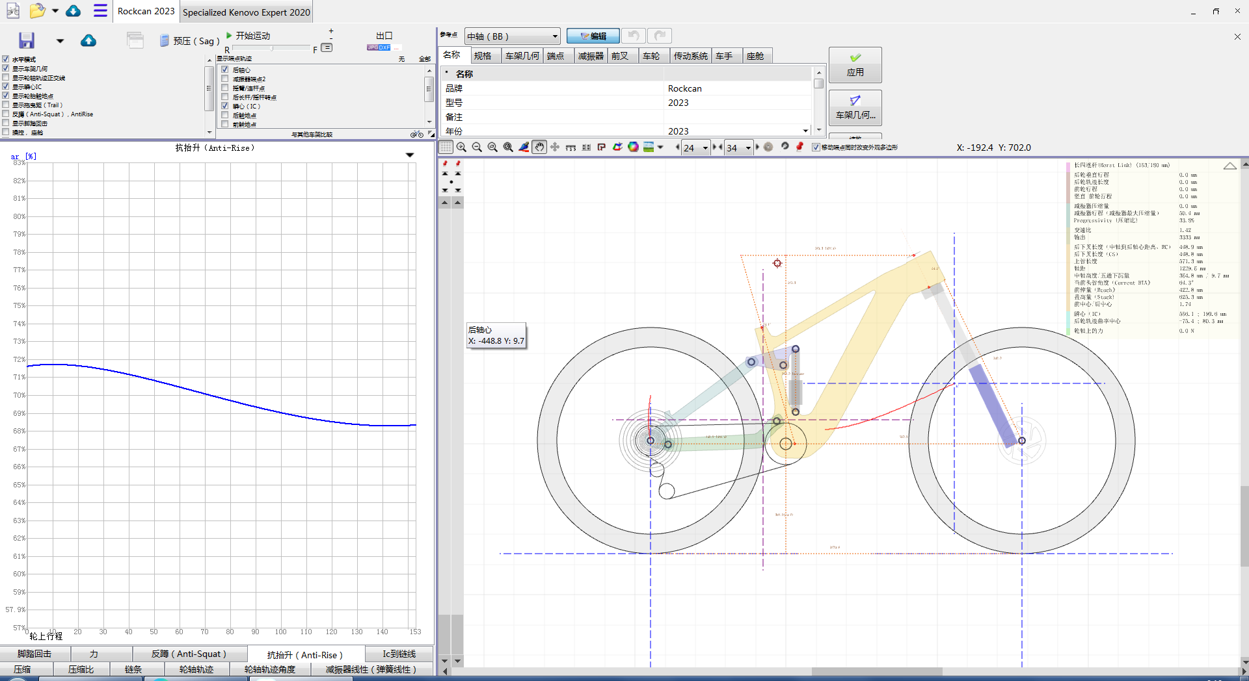Click the R-F suspension travel slider
This screenshot has height=681, width=1249.
tap(271, 49)
